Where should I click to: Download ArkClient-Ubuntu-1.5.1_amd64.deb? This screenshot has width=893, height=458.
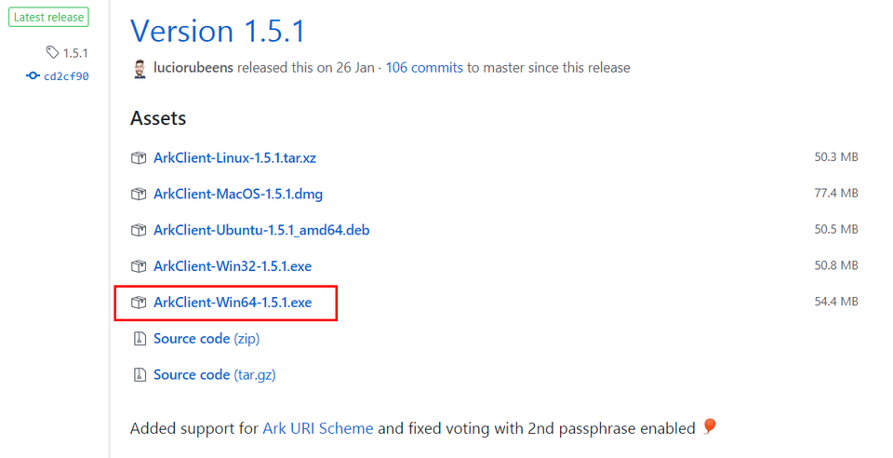[261, 230]
